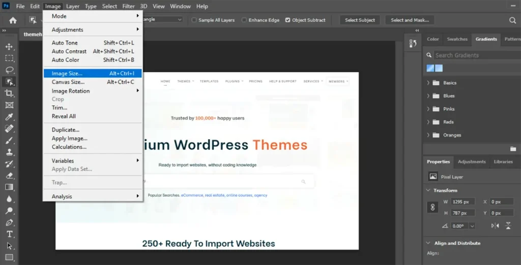Open the rotation angle dropdown

[472, 226]
